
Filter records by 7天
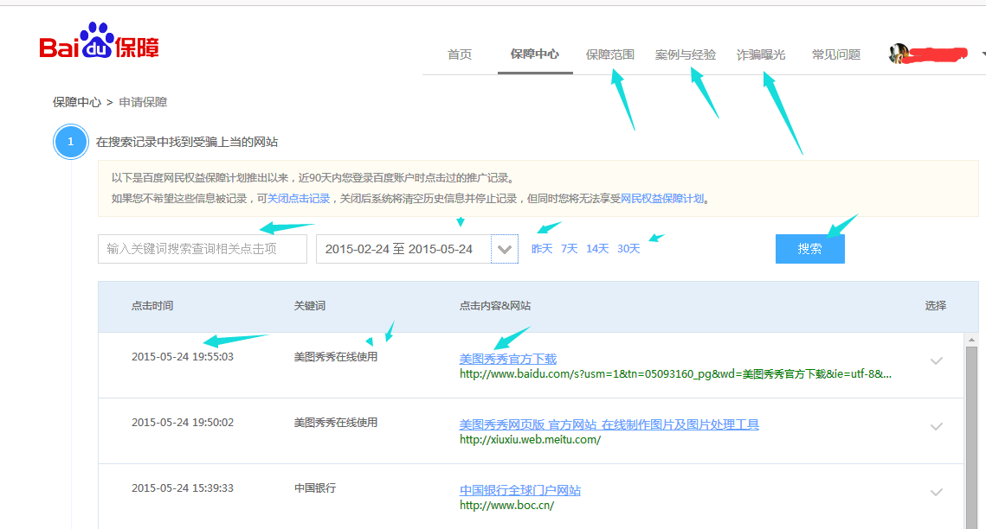[569, 249]
